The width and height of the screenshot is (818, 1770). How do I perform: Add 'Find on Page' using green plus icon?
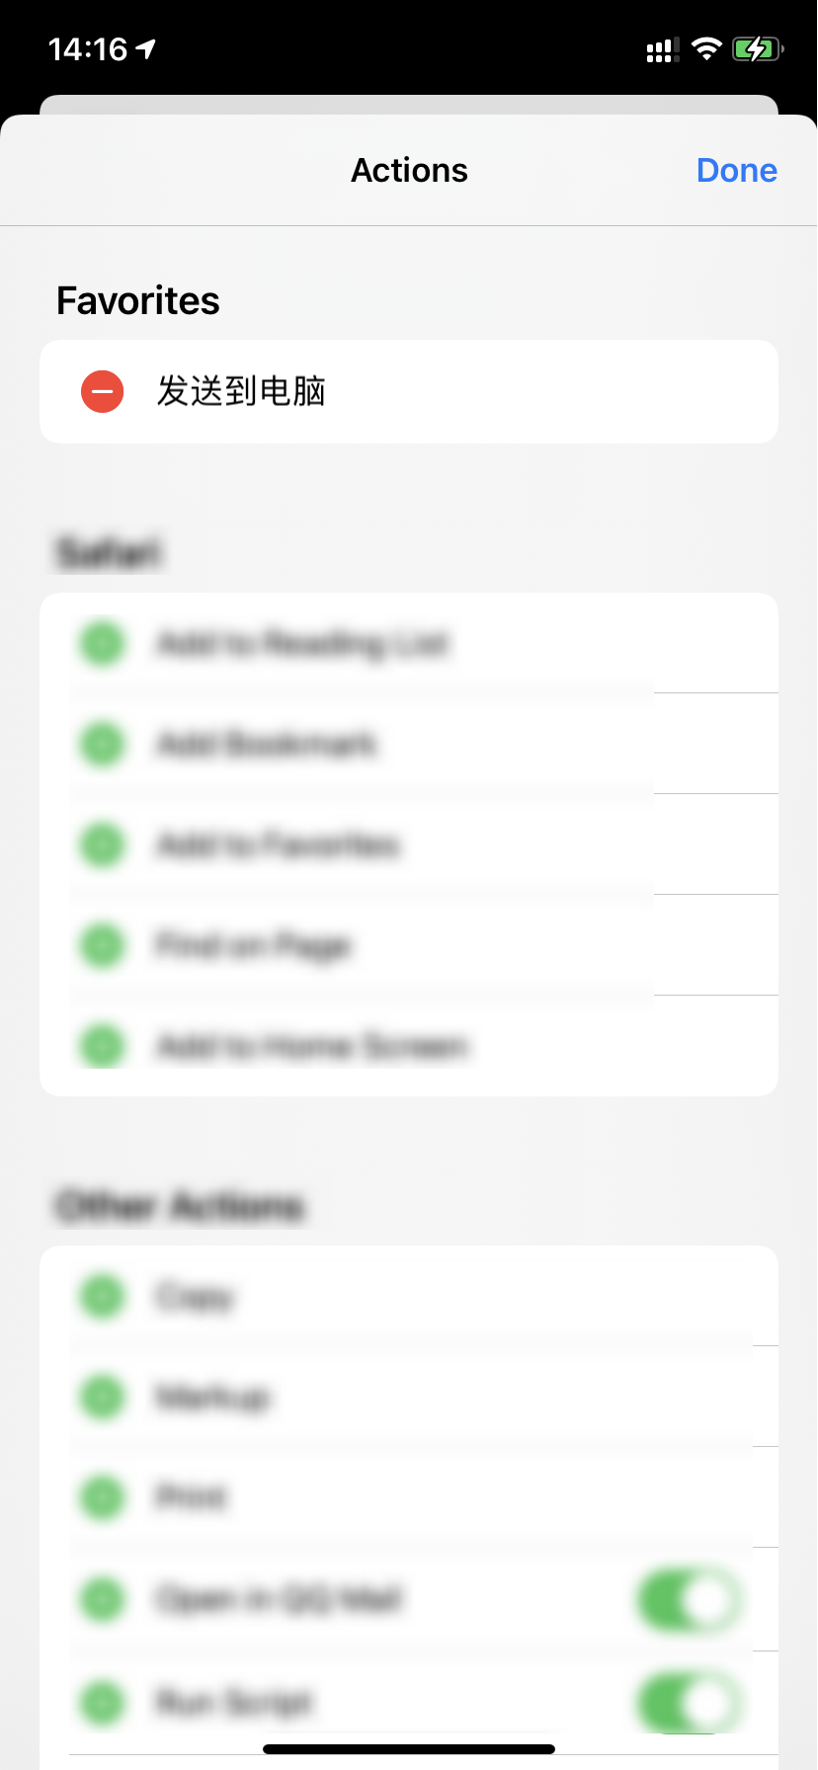tap(103, 946)
